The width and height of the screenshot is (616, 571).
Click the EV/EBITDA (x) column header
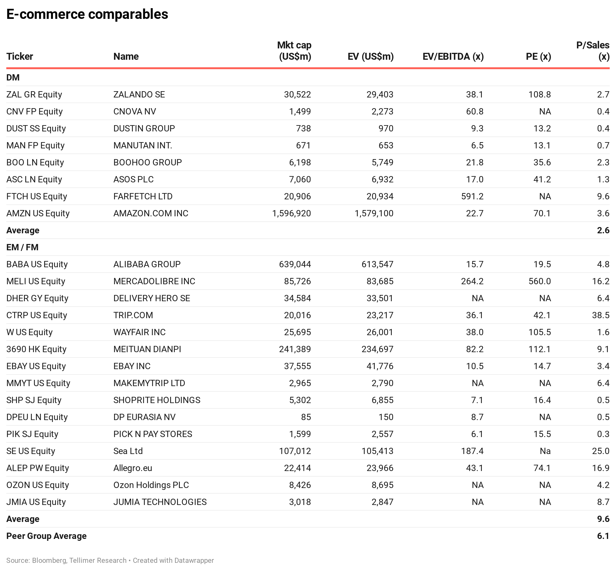453,57
